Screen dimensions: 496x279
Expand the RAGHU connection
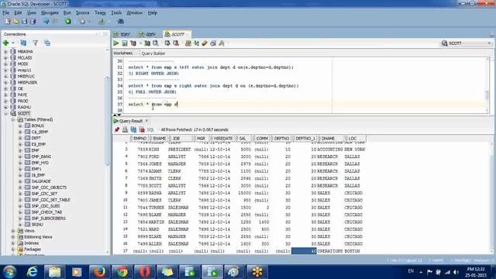(5, 107)
